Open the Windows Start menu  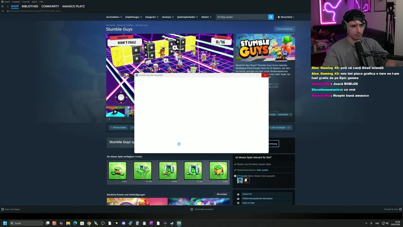5,223
